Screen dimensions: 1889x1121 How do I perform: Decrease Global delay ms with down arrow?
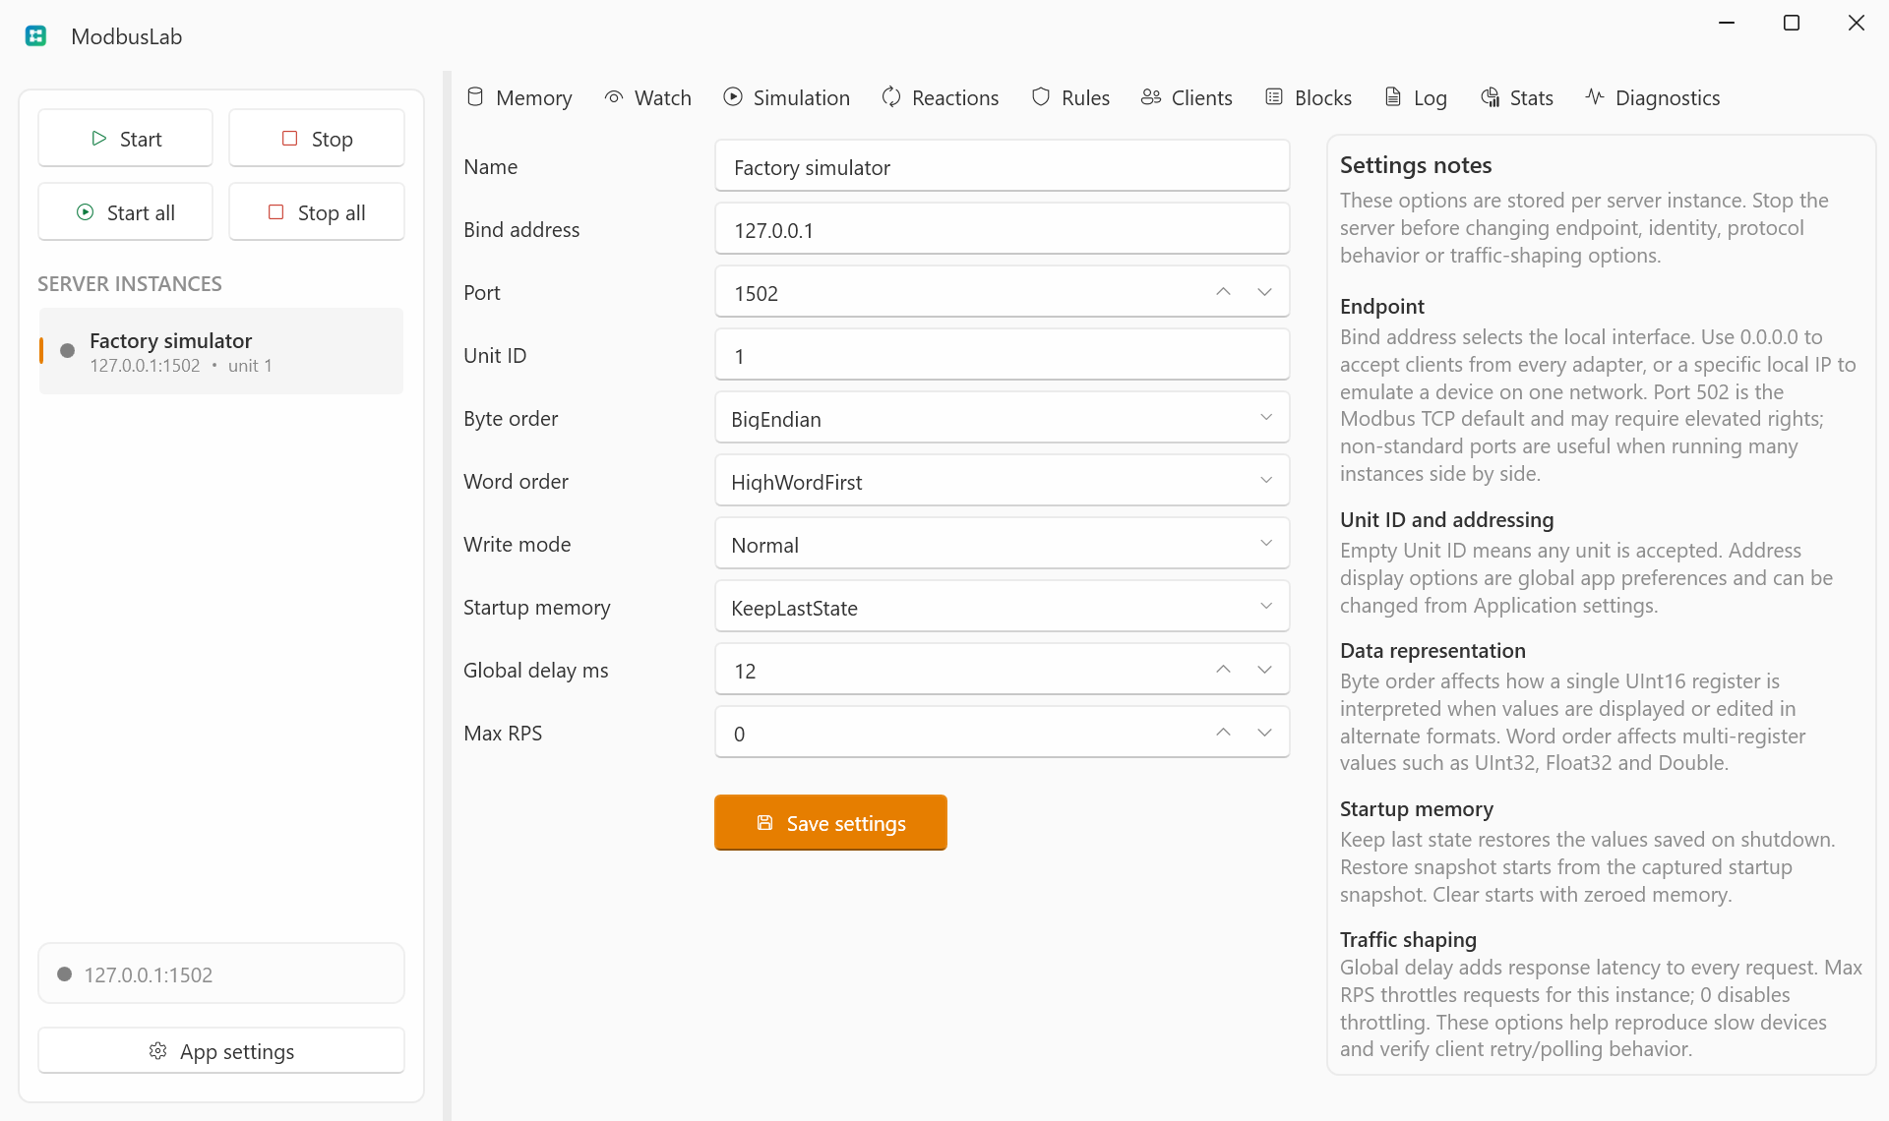point(1265,670)
